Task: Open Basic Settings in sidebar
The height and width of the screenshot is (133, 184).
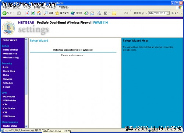Action: tap(11, 50)
